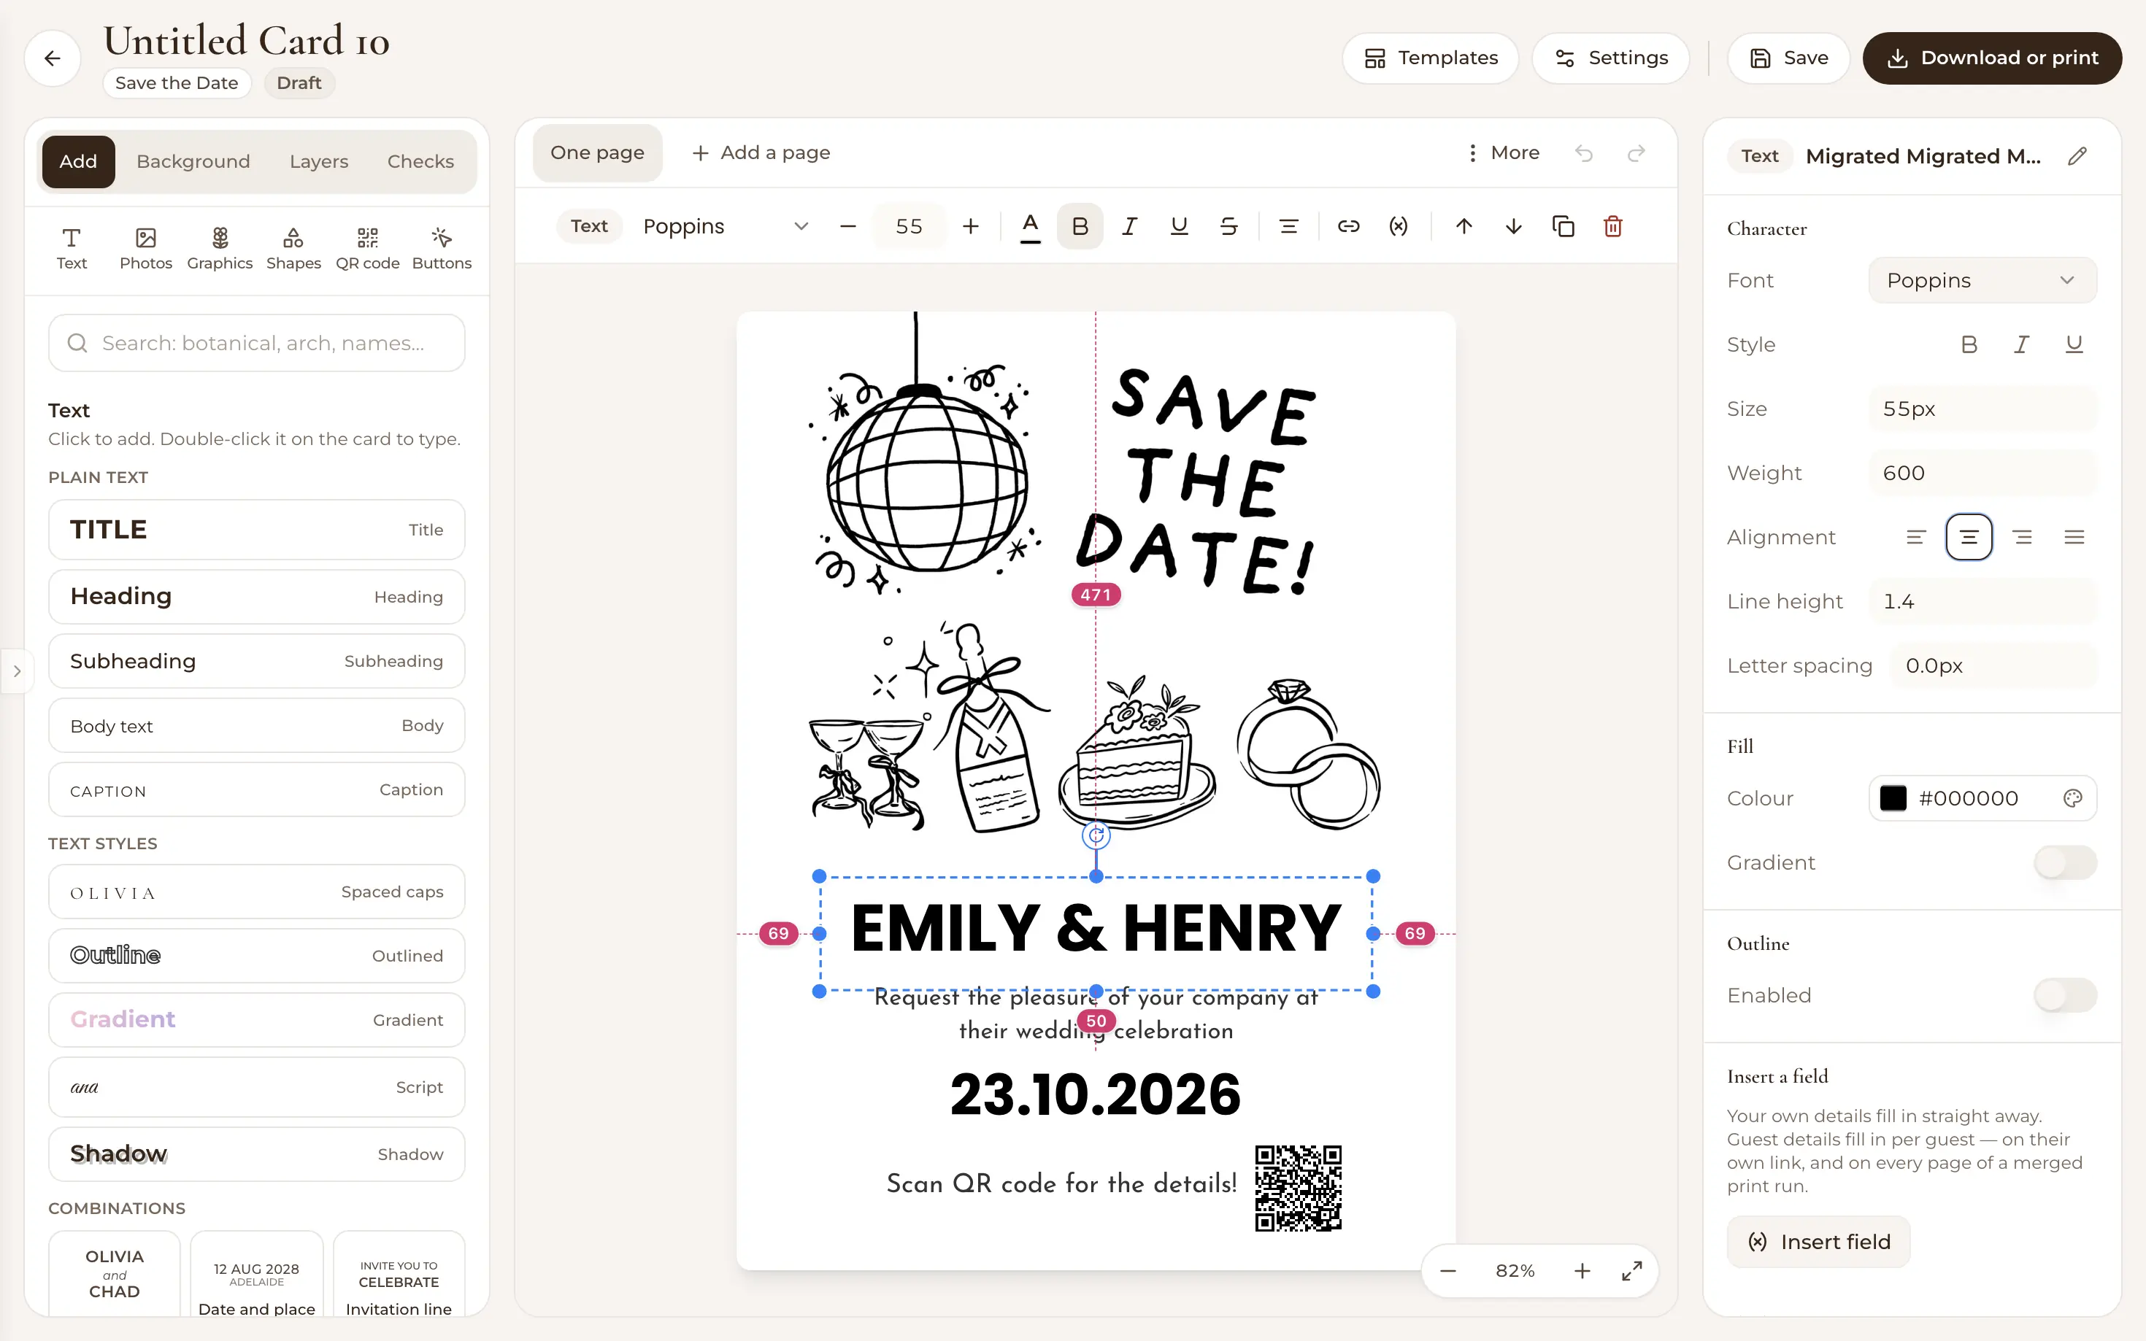This screenshot has height=1341, width=2146.
Task: Switch to the Checks tab
Action: pos(420,161)
